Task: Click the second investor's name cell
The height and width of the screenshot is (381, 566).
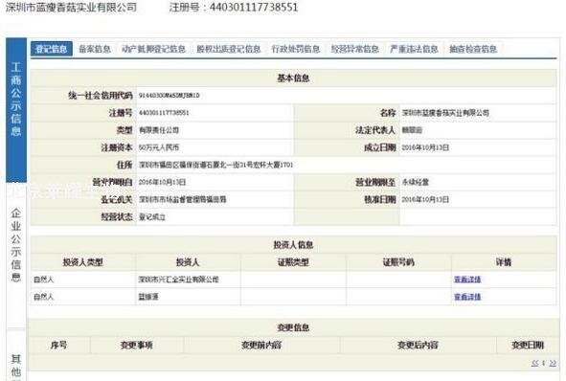Action: (x=188, y=297)
